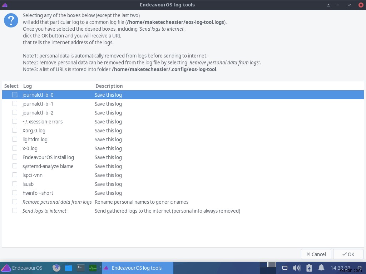The width and height of the screenshot is (366, 274).
Task: Open the file manager panel icon
Action: click(68, 268)
